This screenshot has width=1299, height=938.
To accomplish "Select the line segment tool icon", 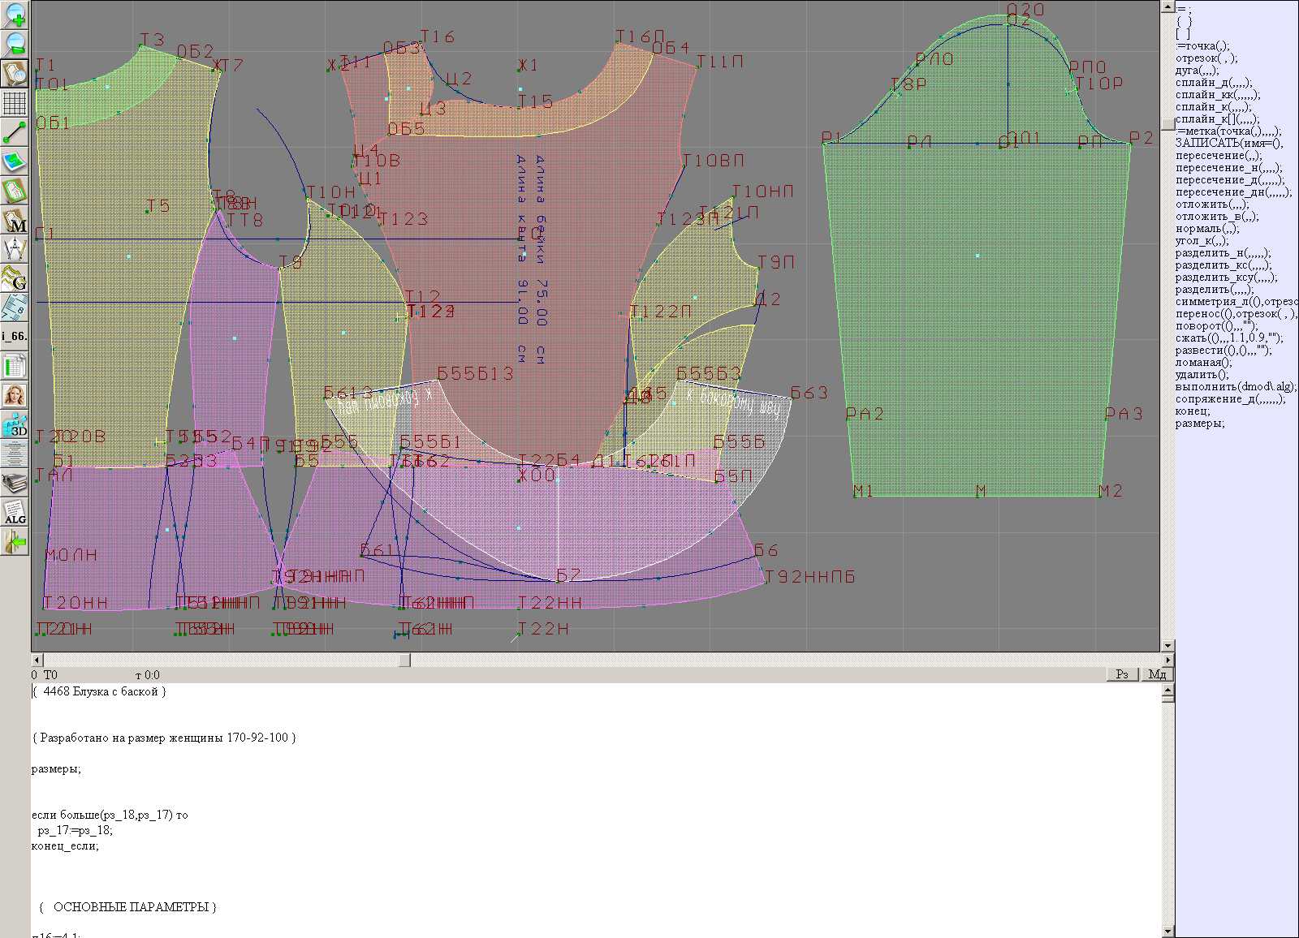I will click(15, 131).
